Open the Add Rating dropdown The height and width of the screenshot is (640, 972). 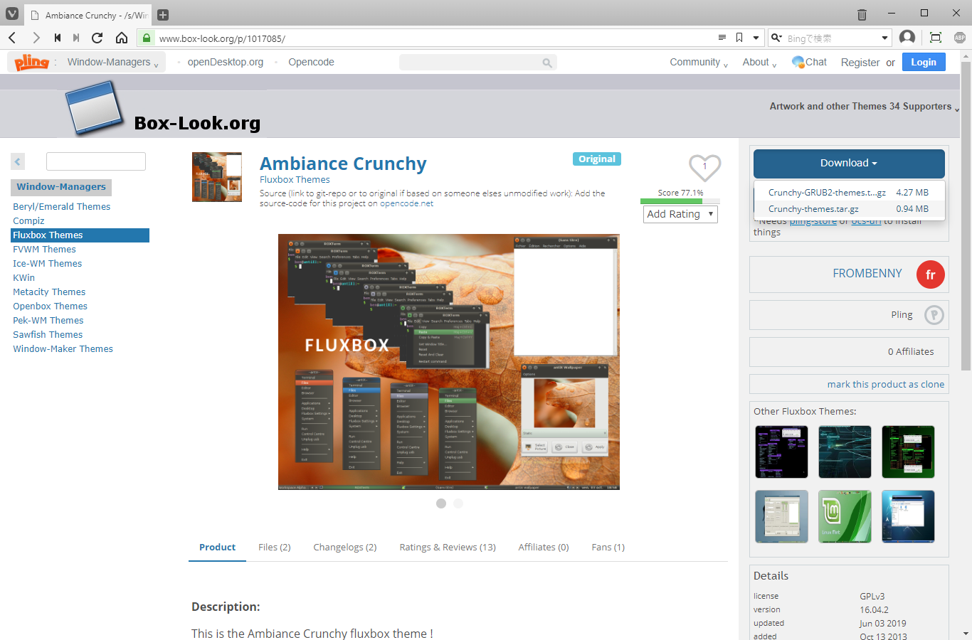click(x=681, y=214)
